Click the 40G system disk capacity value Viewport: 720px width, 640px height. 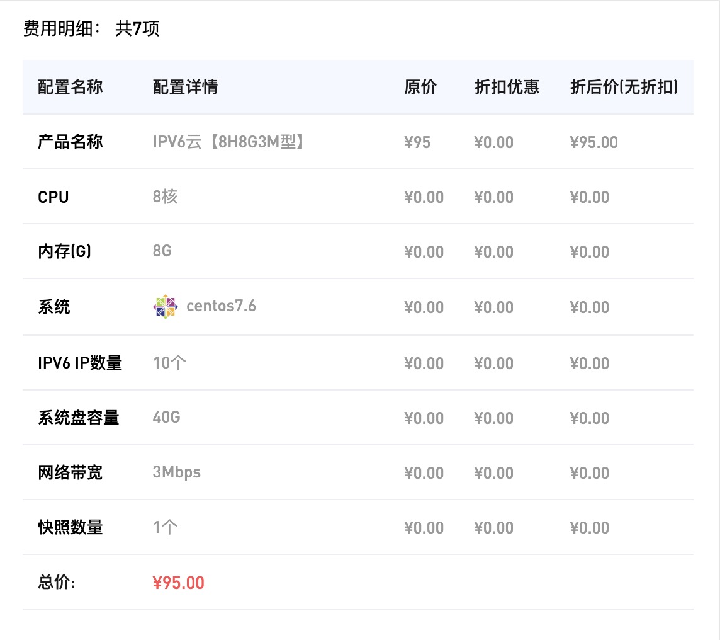166,417
